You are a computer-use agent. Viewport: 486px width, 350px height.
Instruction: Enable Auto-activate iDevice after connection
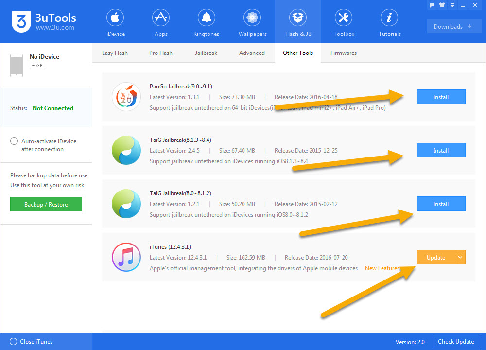click(14, 141)
